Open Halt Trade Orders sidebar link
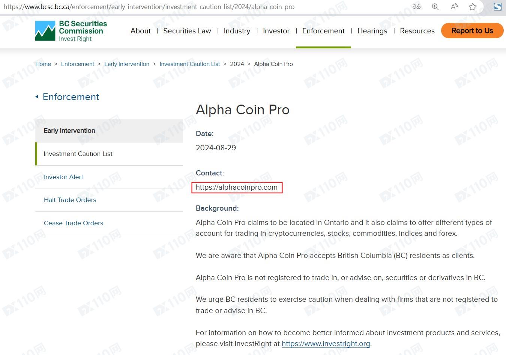The width and height of the screenshot is (506, 355). tap(70, 200)
